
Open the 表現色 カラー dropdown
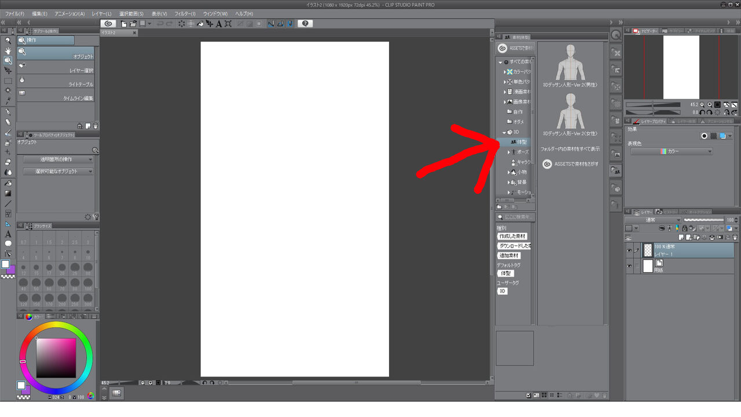tap(672, 151)
